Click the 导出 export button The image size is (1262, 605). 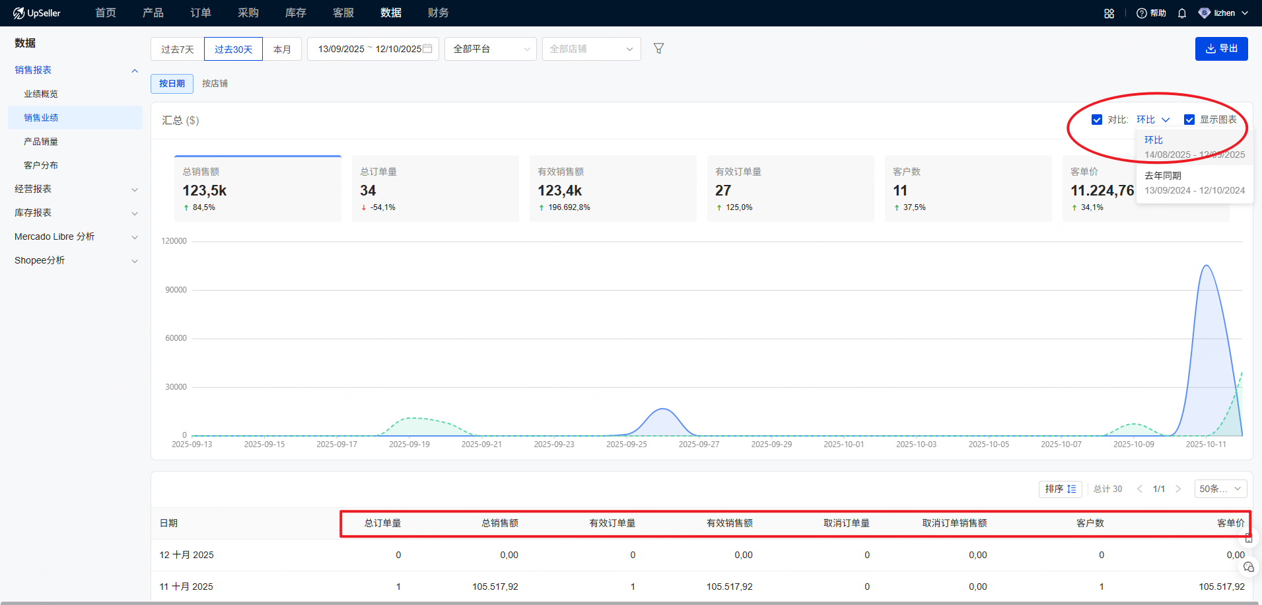(x=1221, y=49)
